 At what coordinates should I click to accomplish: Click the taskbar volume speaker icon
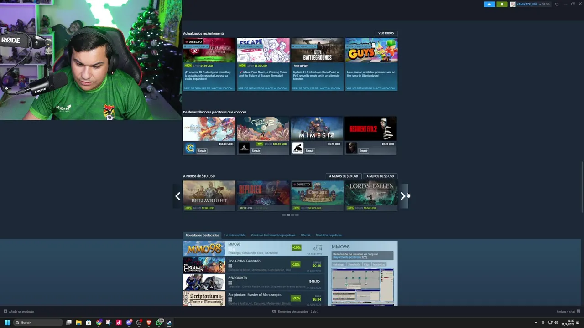click(x=556, y=323)
